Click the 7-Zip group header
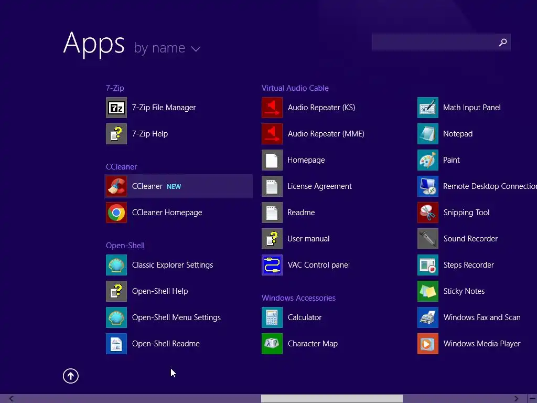Viewport: 537px width, 403px height. coord(115,88)
